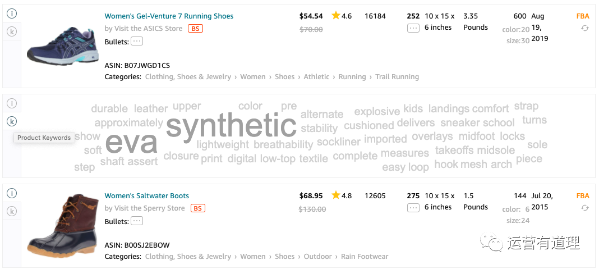
Task: Click the star rating icon showing 4.6
Action: (336, 16)
